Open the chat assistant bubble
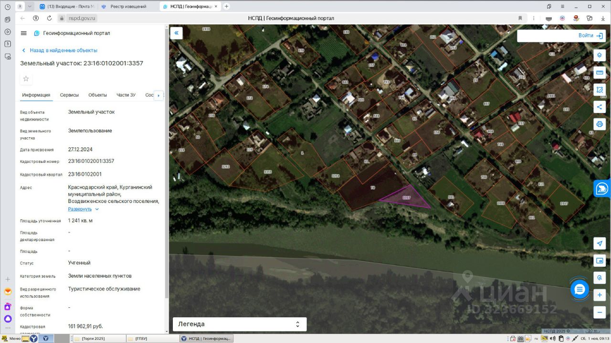Image resolution: width=611 pixels, height=343 pixels. tap(579, 289)
